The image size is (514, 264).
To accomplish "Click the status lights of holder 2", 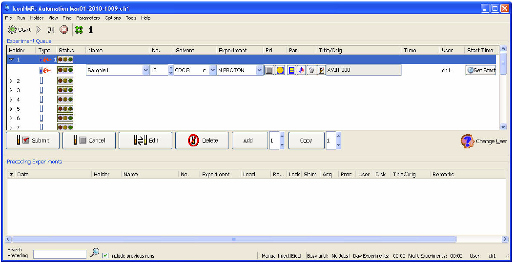I will tap(65, 81).
